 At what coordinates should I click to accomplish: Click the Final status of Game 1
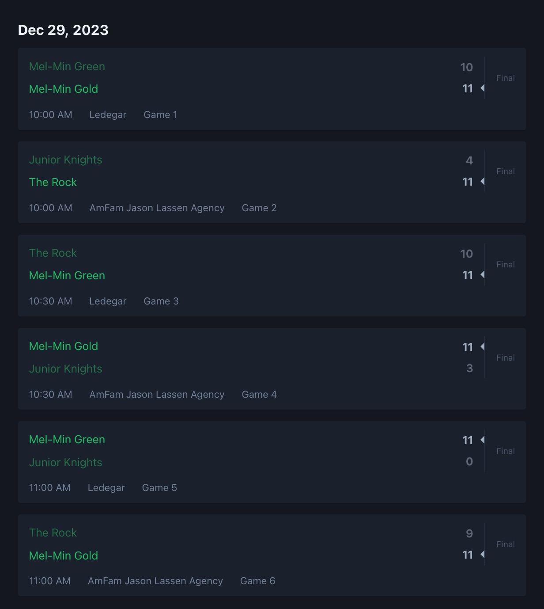506,78
